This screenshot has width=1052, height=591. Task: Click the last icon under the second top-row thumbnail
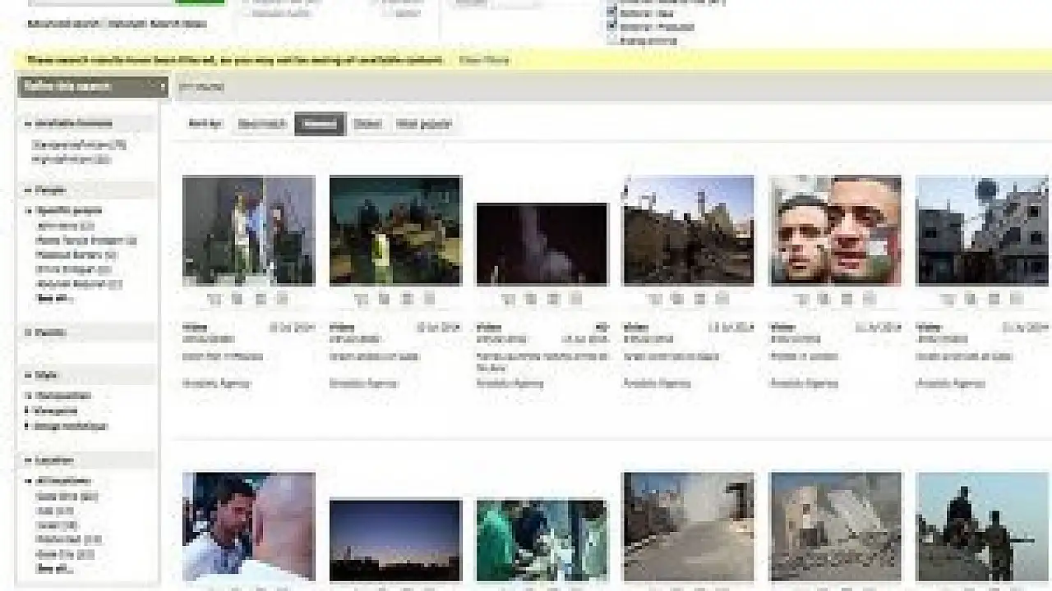click(x=429, y=300)
